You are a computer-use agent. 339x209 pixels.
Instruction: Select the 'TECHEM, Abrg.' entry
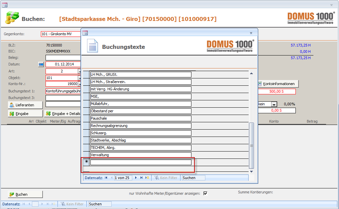coord(141,148)
